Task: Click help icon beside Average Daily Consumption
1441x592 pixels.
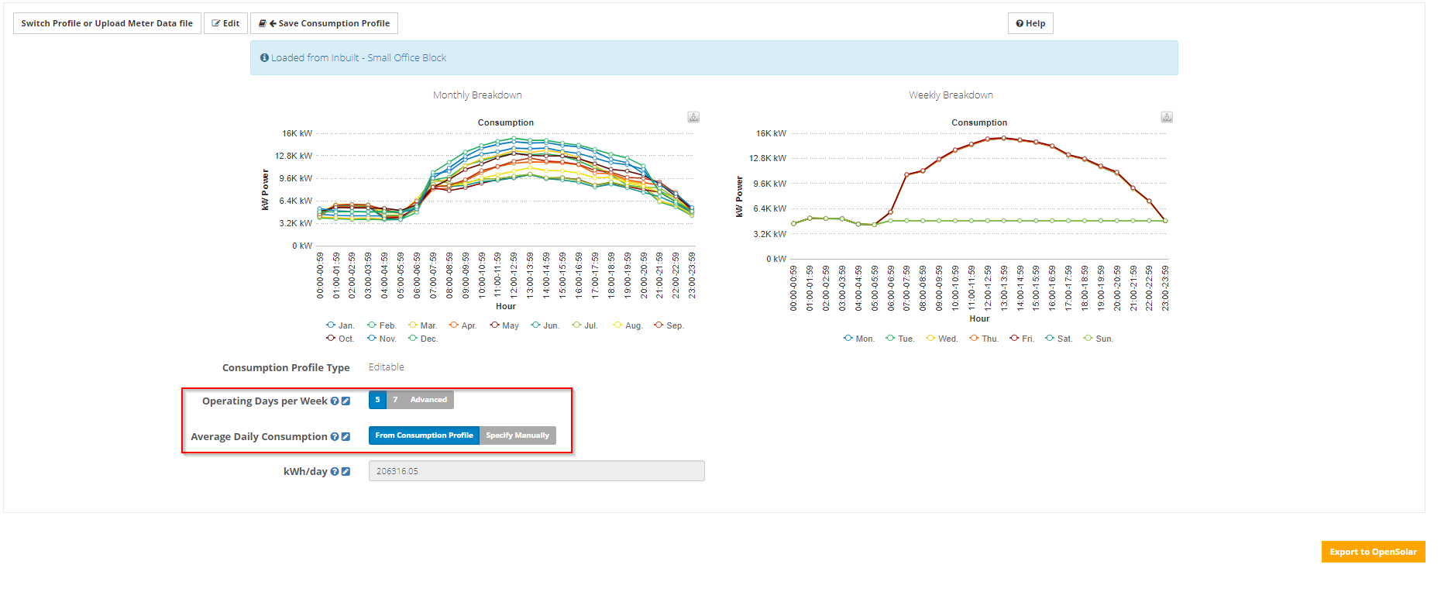Action: click(x=335, y=437)
